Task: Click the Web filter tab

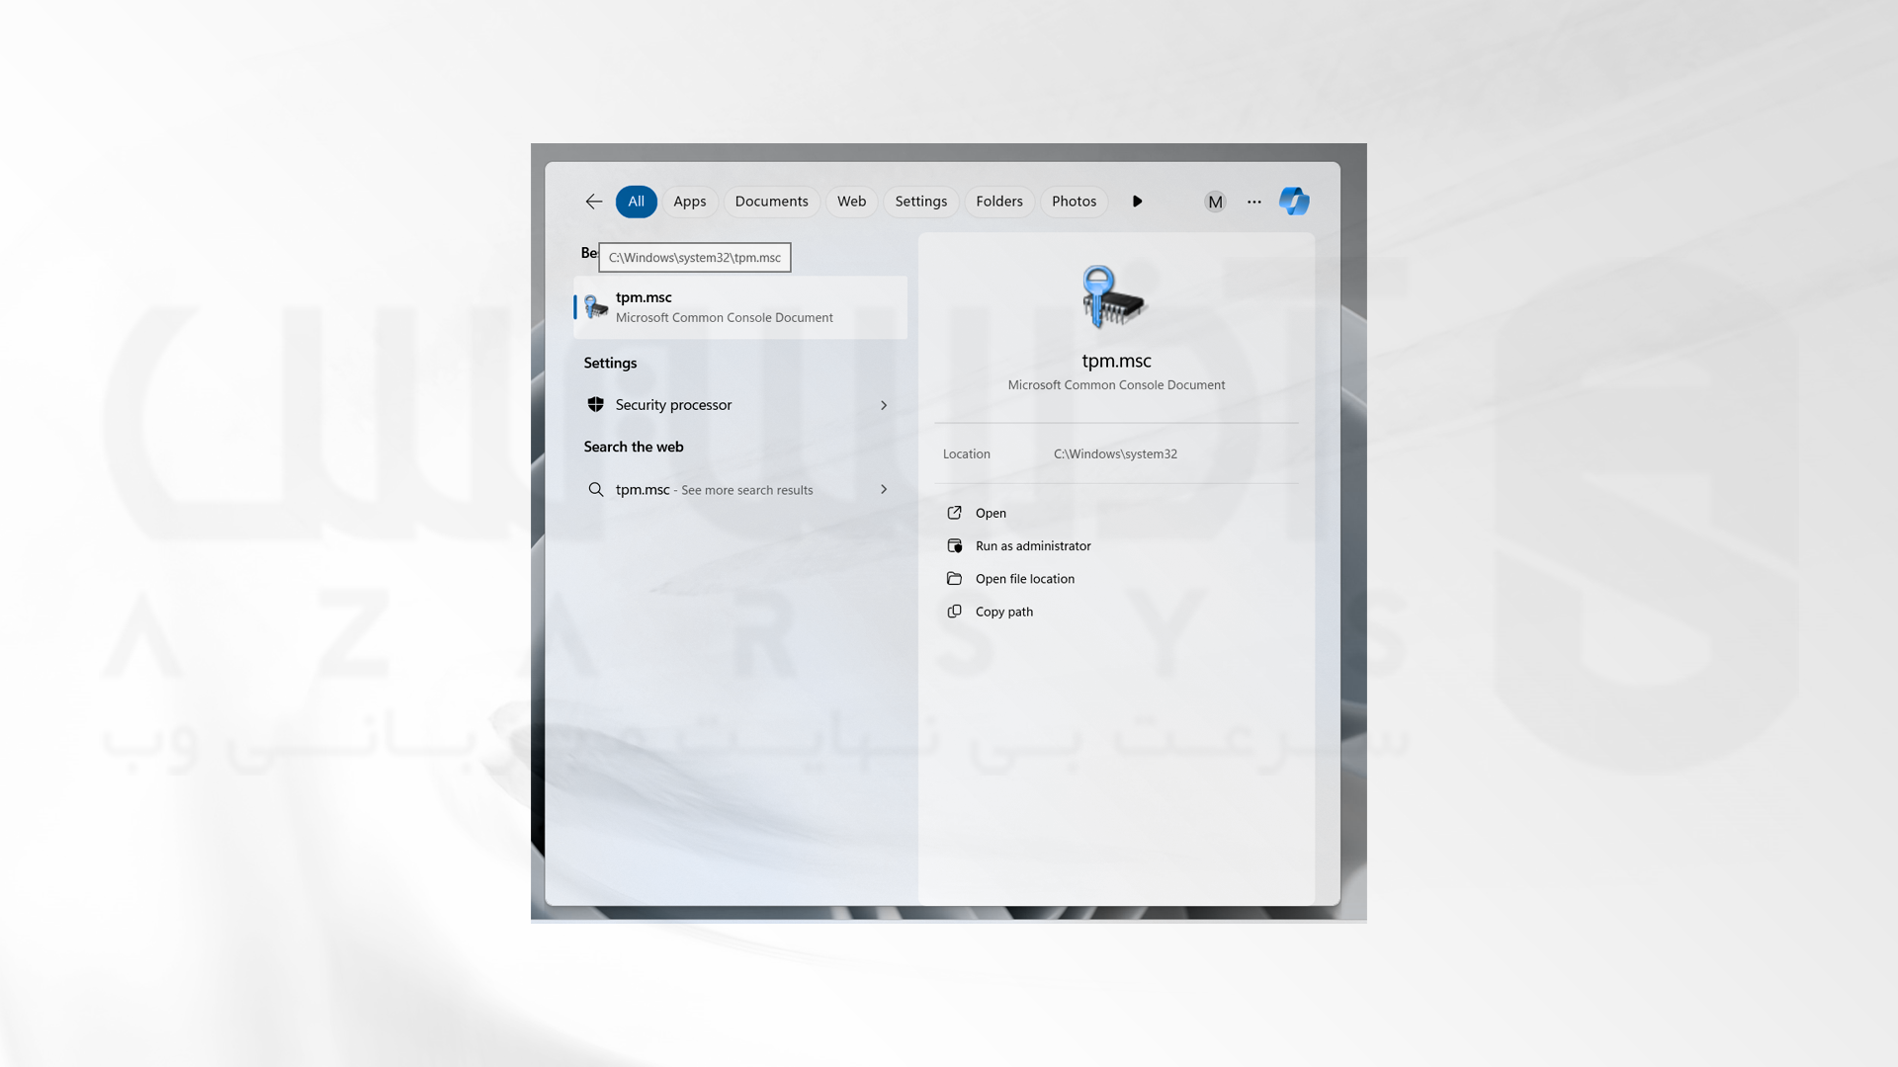Action: pos(851,201)
